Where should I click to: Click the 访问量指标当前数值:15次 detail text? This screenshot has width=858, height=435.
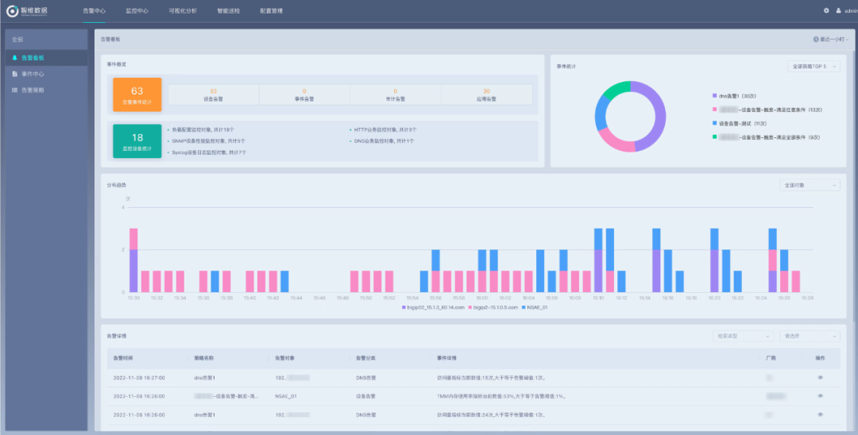[490, 377]
